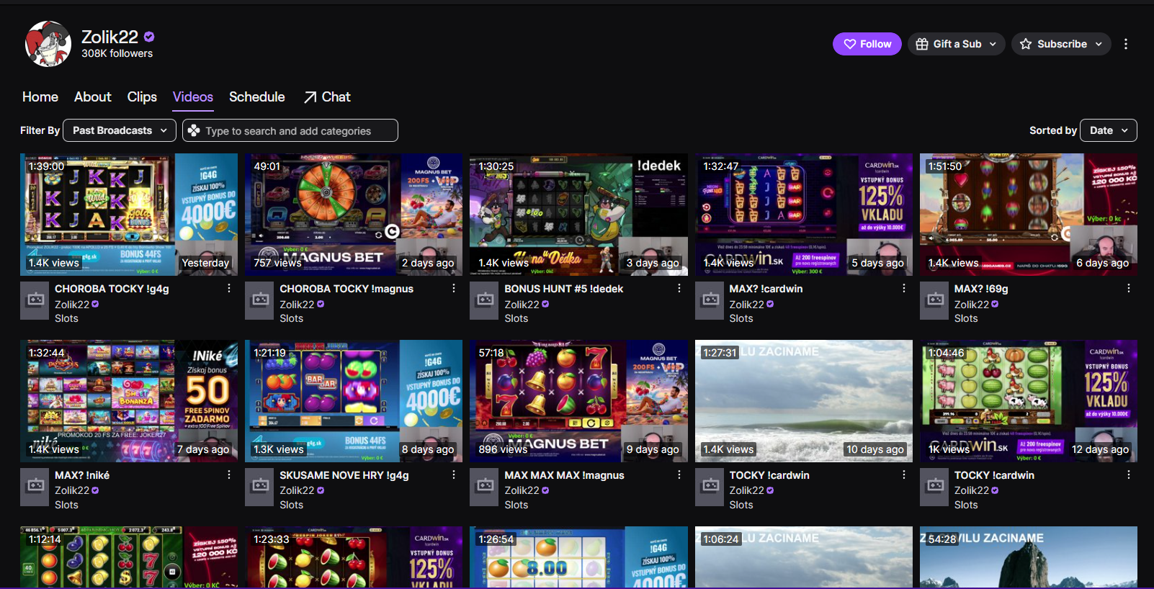Open the Past Broadcasts filter dropdown
This screenshot has height=589, width=1154.
120,130
